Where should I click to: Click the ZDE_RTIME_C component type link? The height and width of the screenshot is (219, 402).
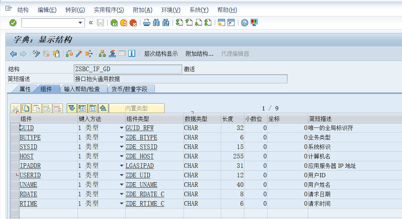point(145,204)
